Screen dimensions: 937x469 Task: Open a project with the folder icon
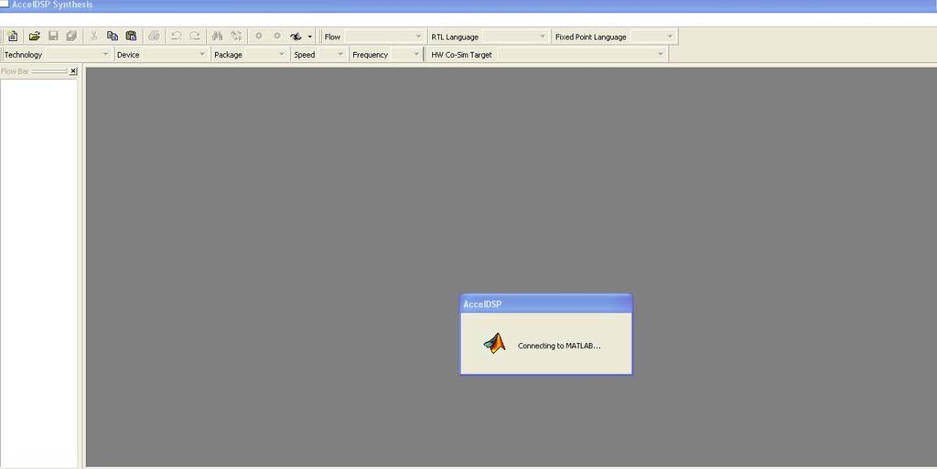(34, 37)
